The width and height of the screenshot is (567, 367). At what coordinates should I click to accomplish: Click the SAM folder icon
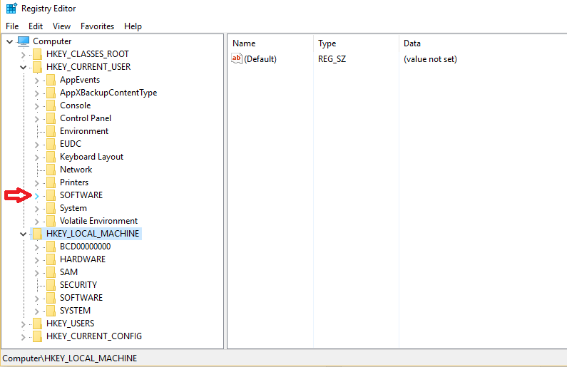[x=51, y=272]
